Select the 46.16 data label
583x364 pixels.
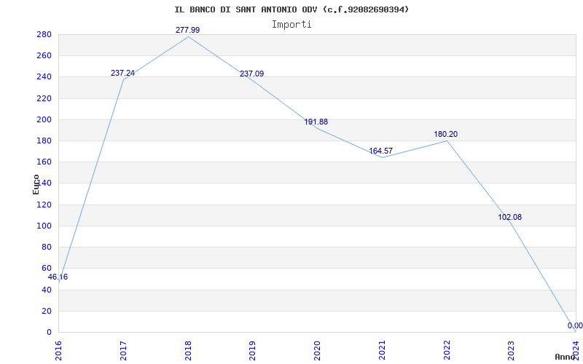(58, 277)
